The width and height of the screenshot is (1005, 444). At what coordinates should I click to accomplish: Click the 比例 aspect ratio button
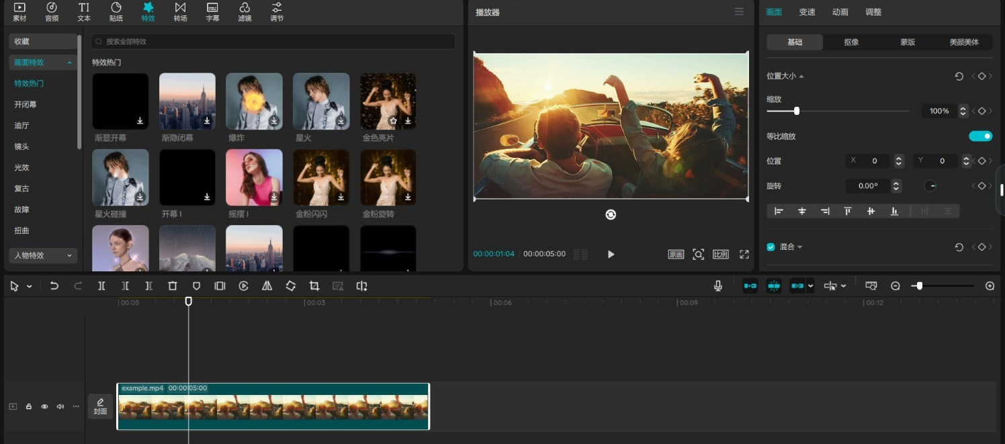[x=721, y=255]
